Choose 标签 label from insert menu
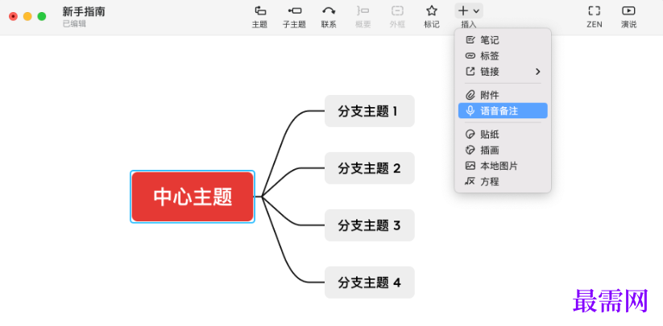Screen dimensions: 663x326 click(503, 56)
